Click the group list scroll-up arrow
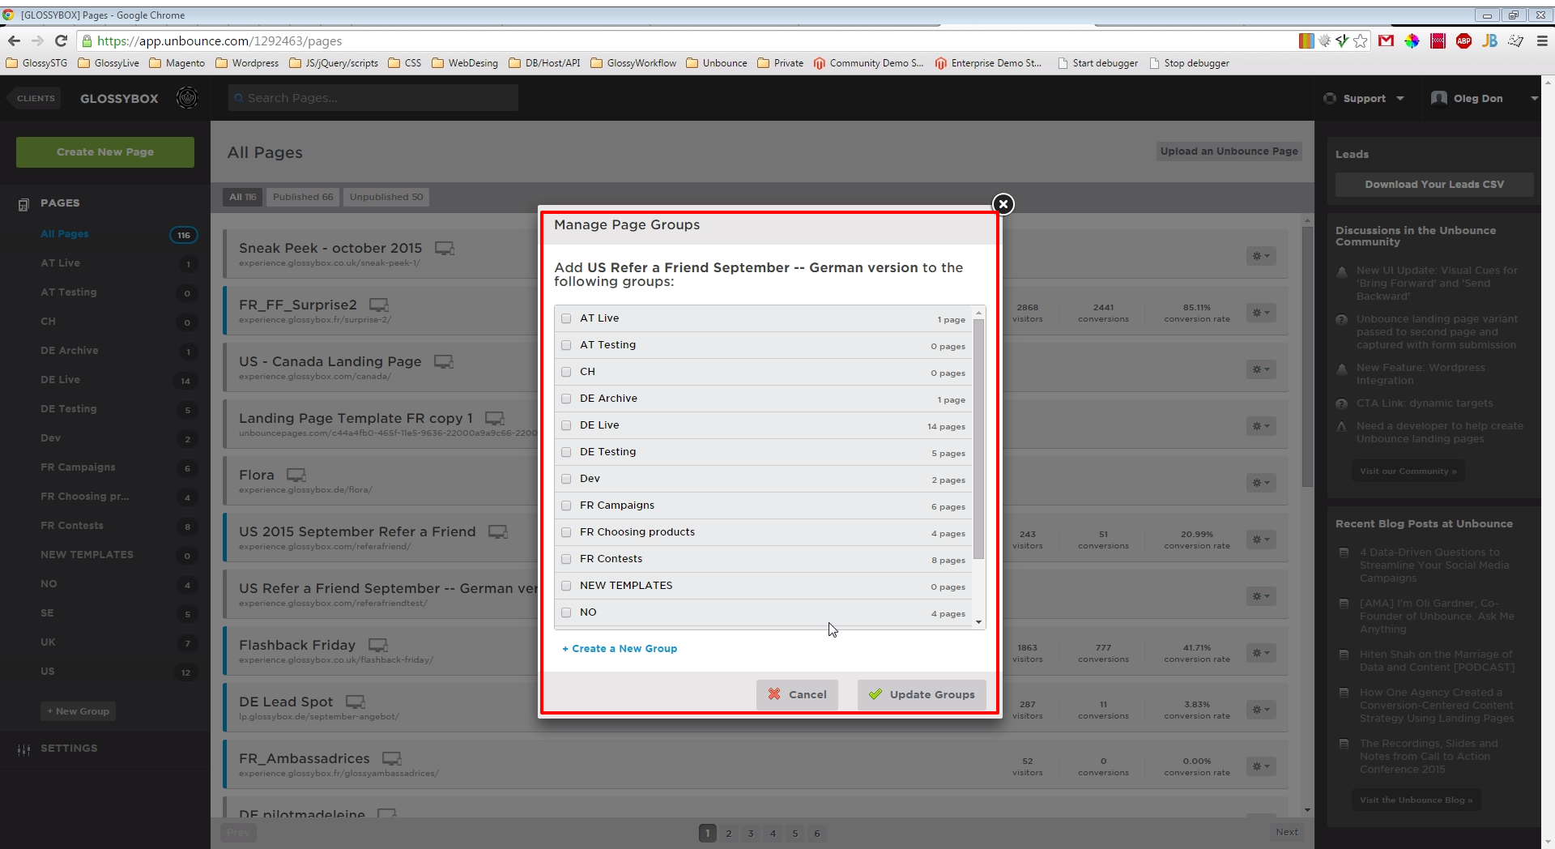The image size is (1555, 849). point(978,313)
